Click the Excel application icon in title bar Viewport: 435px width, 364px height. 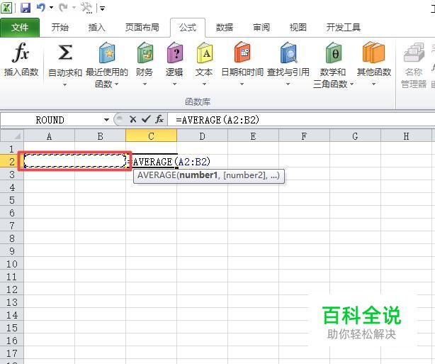pos(6,8)
